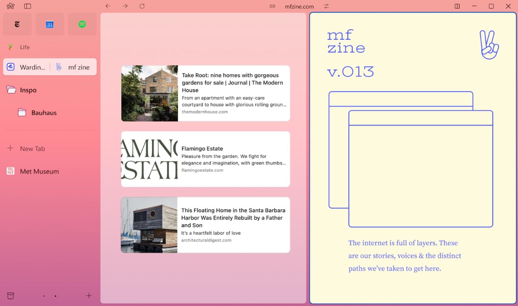The width and height of the screenshot is (518, 306).
Task: Click the floating home photo thumbnail
Action: [x=149, y=225]
